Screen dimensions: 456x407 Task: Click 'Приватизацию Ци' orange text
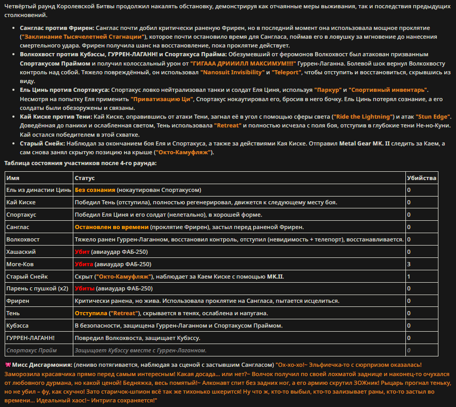click(x=162, y=99)
